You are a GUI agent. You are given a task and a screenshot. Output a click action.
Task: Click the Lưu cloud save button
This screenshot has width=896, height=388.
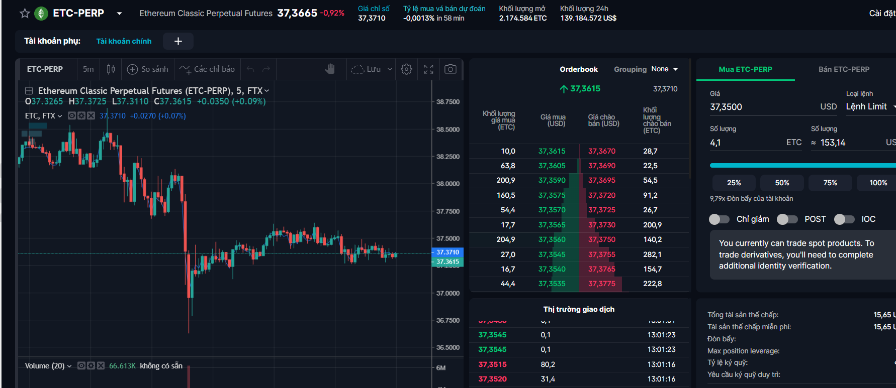tap(366, 69)
